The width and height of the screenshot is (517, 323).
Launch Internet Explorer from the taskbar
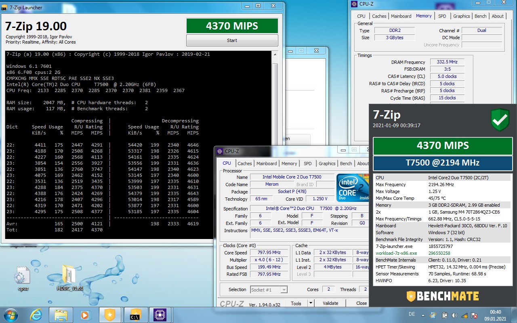pyautogui.click(x=36, y=315)
